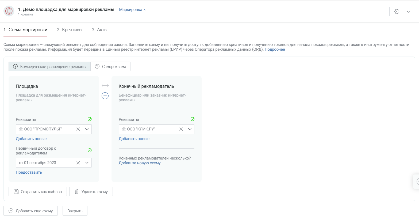Clear the contract date от 01 сентября 2023
The width and height of the screenshot is (419, 219).
point(78,163)
